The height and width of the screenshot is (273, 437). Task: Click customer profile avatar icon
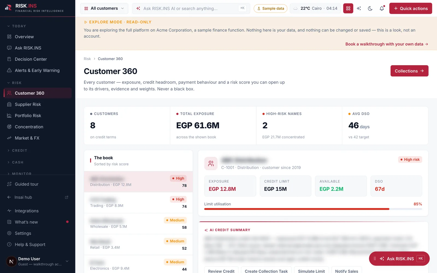211,164
